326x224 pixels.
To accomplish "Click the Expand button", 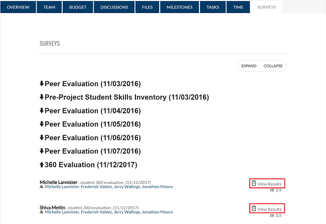I will pos(249,66).
